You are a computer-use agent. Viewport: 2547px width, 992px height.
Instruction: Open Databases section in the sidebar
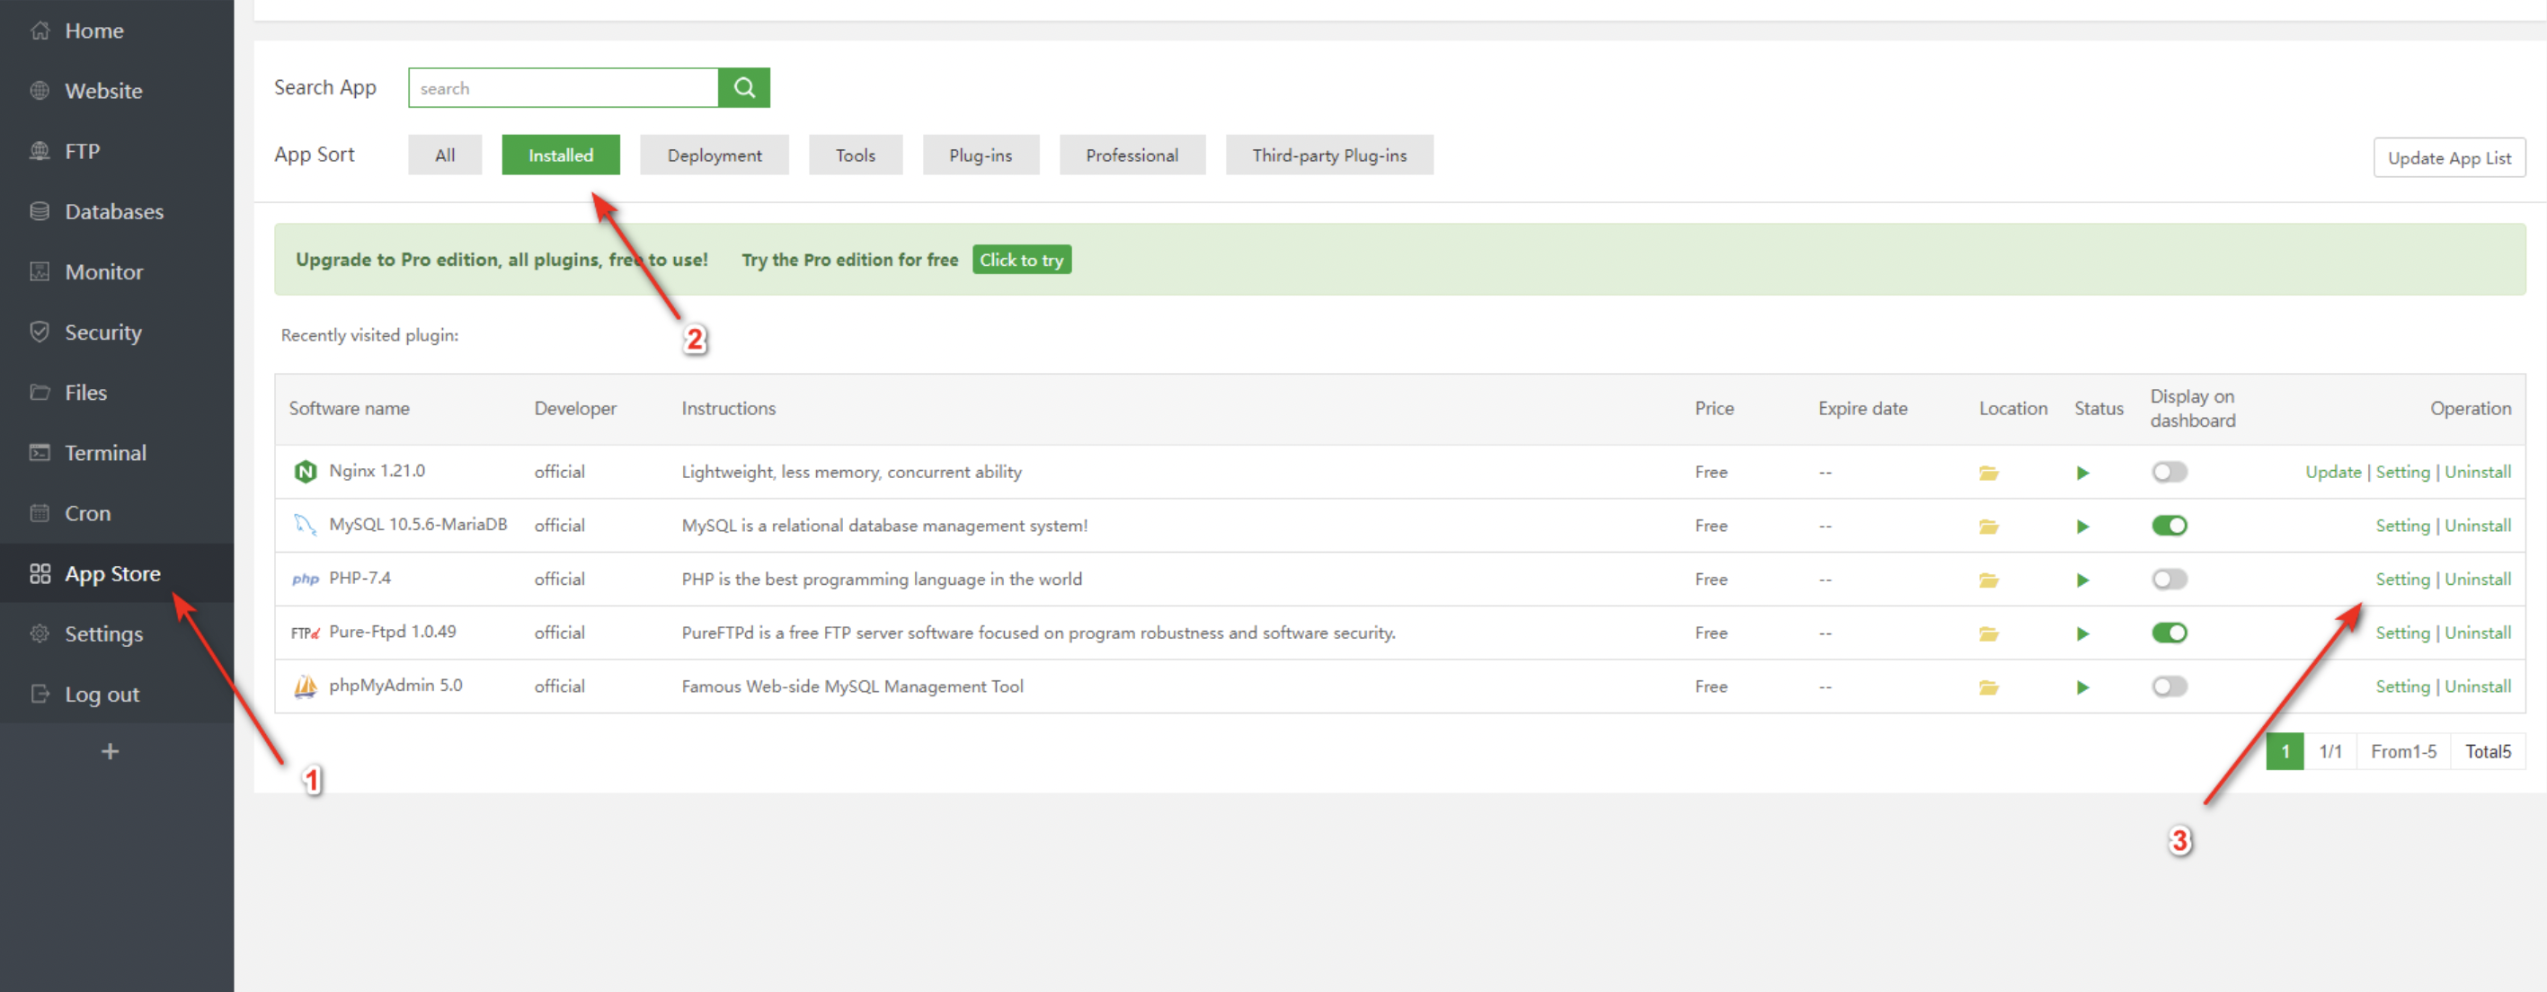click(x=114, y=212)
